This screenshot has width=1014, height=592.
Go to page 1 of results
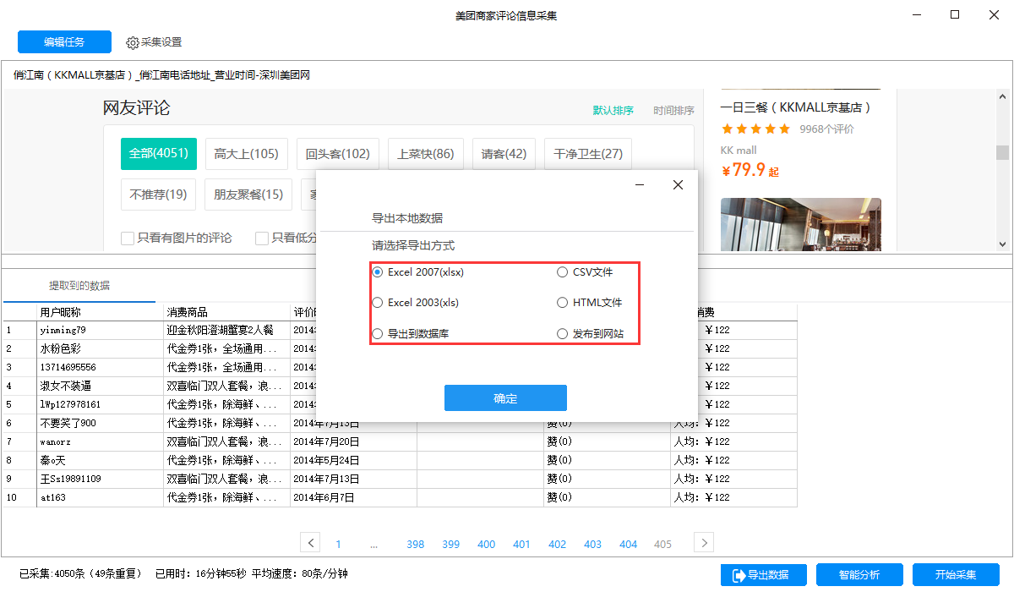(x=339, y=545)
